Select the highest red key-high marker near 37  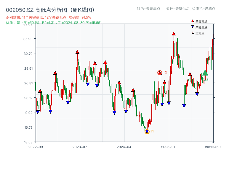pyautogui.click(x=174, y=34)
